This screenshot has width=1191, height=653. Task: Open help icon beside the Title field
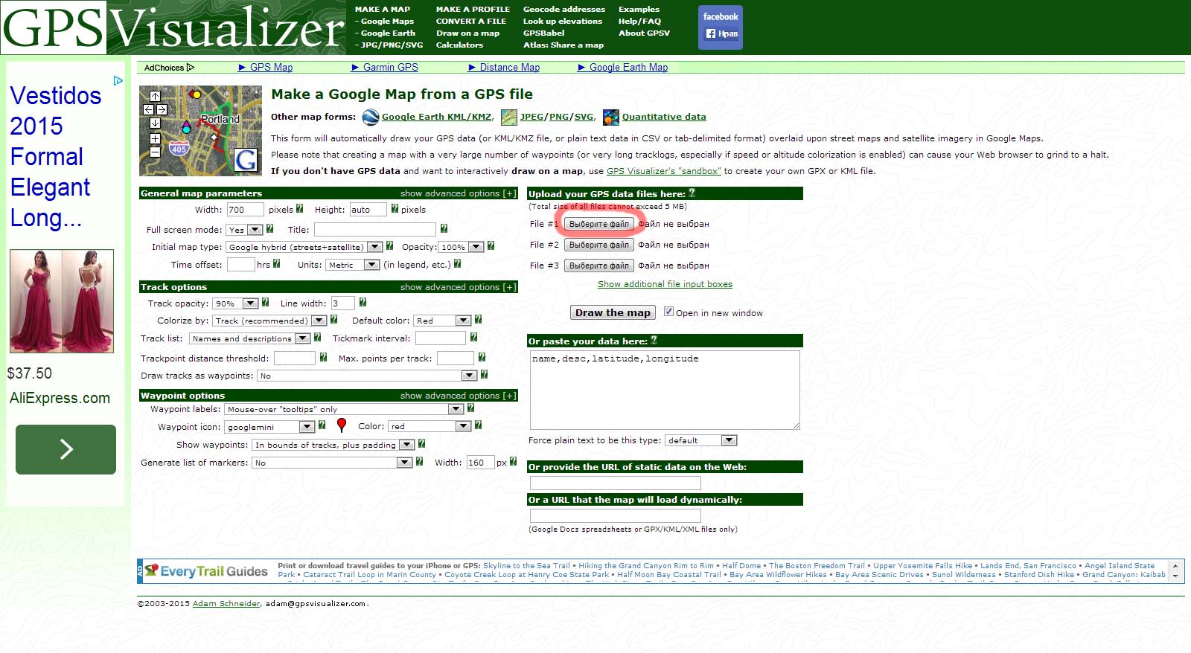click(444, 229)
